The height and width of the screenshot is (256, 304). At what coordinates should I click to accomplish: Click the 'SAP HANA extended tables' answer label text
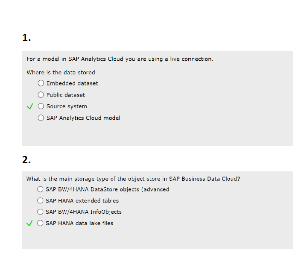[x=82, y=200]
